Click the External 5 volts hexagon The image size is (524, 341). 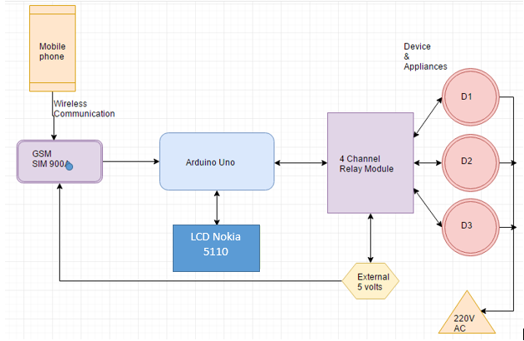coord(370,281)
